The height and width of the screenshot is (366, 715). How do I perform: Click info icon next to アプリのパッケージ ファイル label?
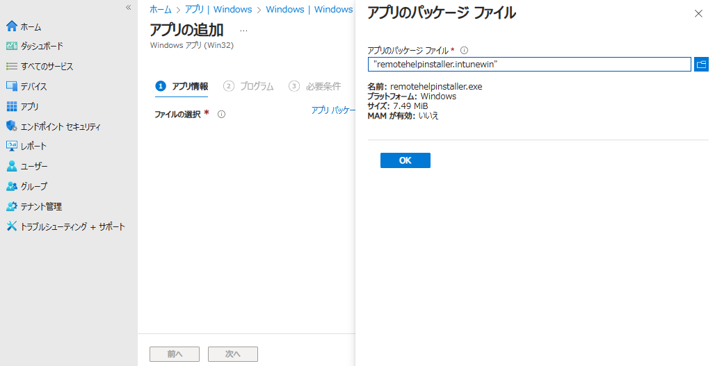tap(464, 51)
